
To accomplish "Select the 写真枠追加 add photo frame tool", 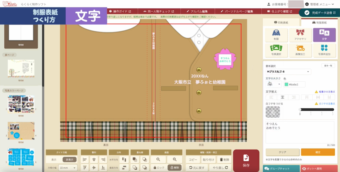I will tap(324, 50).
